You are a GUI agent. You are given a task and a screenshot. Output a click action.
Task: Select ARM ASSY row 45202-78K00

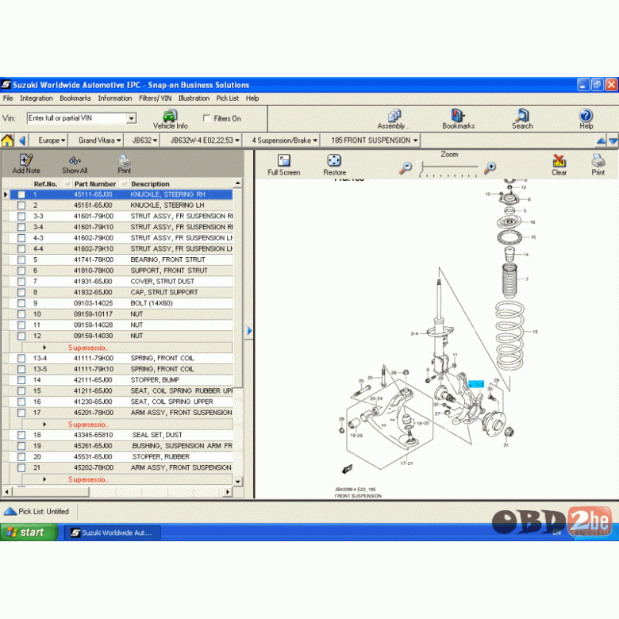(121, 467)
